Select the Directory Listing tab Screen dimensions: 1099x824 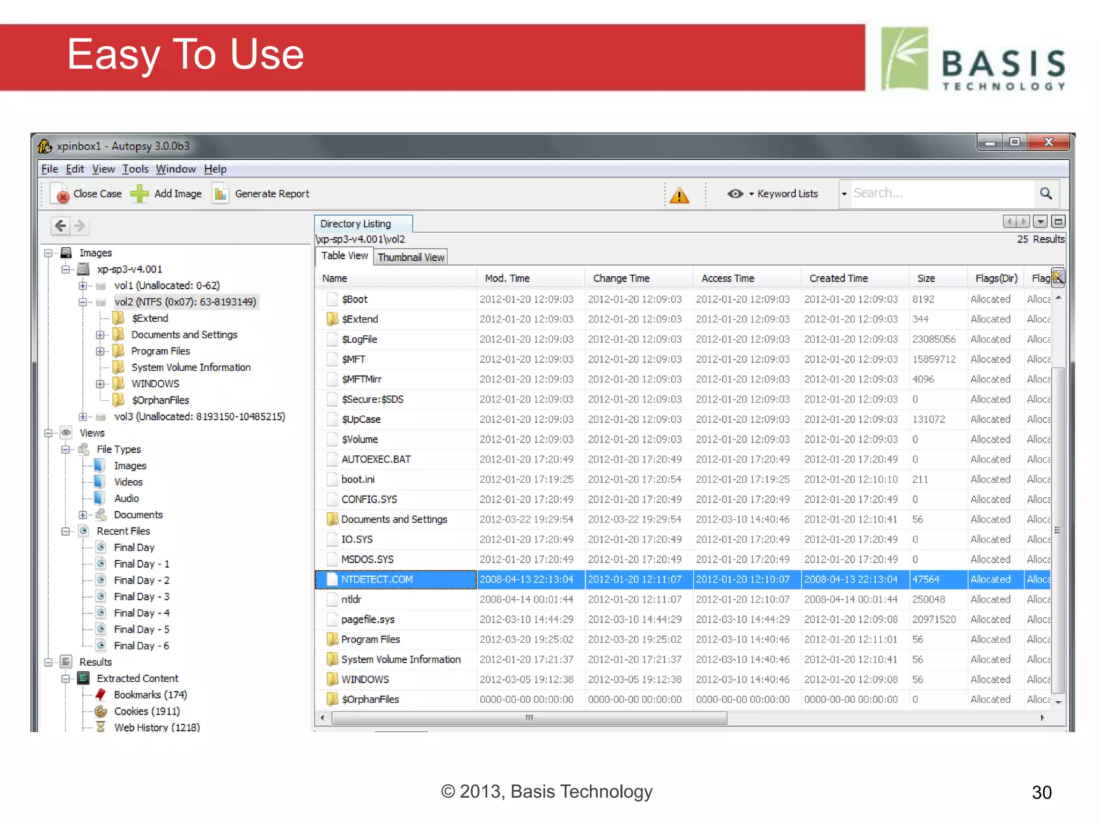(x=363, y=224)
